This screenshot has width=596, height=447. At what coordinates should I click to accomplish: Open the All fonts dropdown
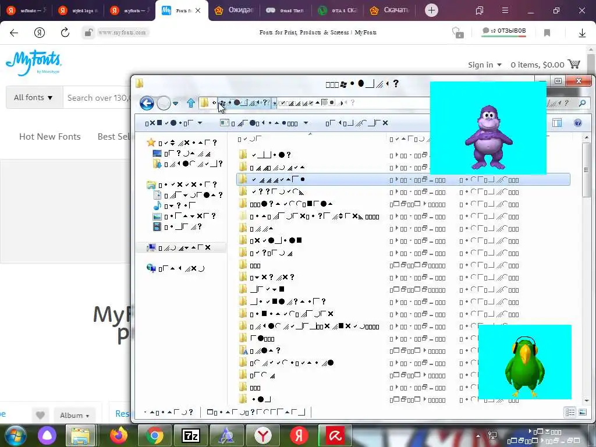pos(33,98)
